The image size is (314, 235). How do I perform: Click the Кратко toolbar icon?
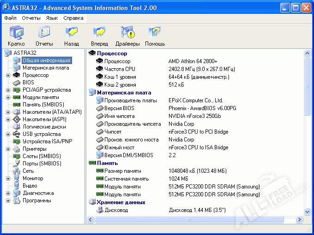(x=17, y=36)
